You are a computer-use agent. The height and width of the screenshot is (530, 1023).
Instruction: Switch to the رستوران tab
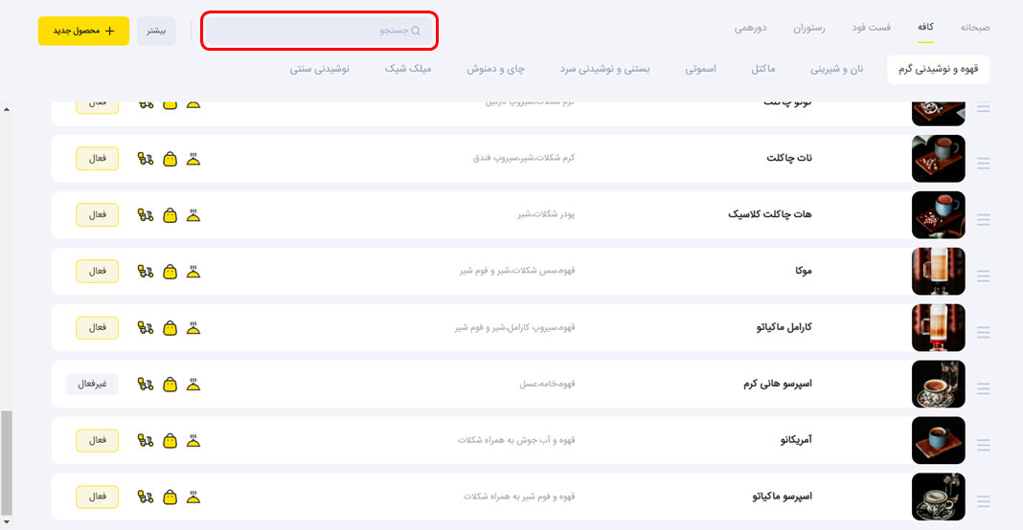[809, 28]
